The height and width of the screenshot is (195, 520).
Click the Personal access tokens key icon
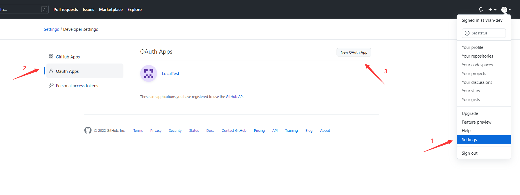coord(51,85)
